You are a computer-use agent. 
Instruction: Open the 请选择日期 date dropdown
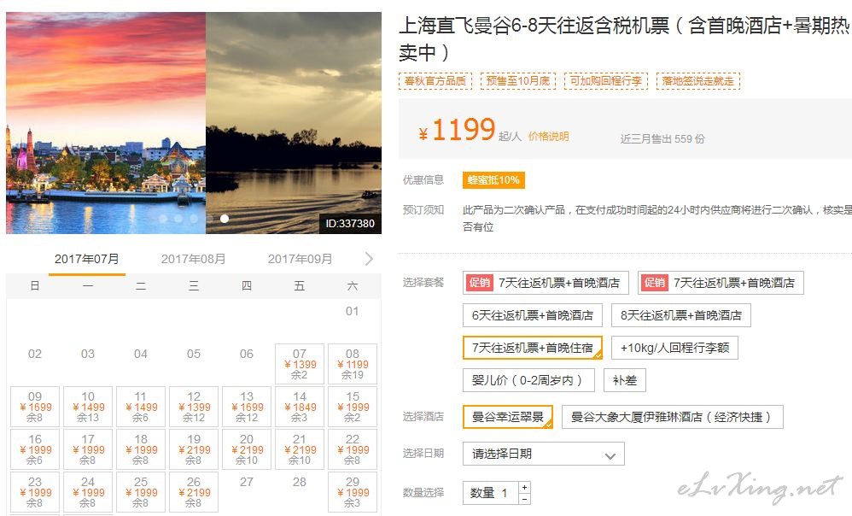[543, 454]
